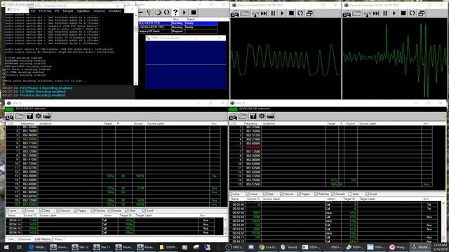Toggle Pages checkbox in Site 12 window
Viewport: 449px width, 252px height.
(x=75, y=211)
